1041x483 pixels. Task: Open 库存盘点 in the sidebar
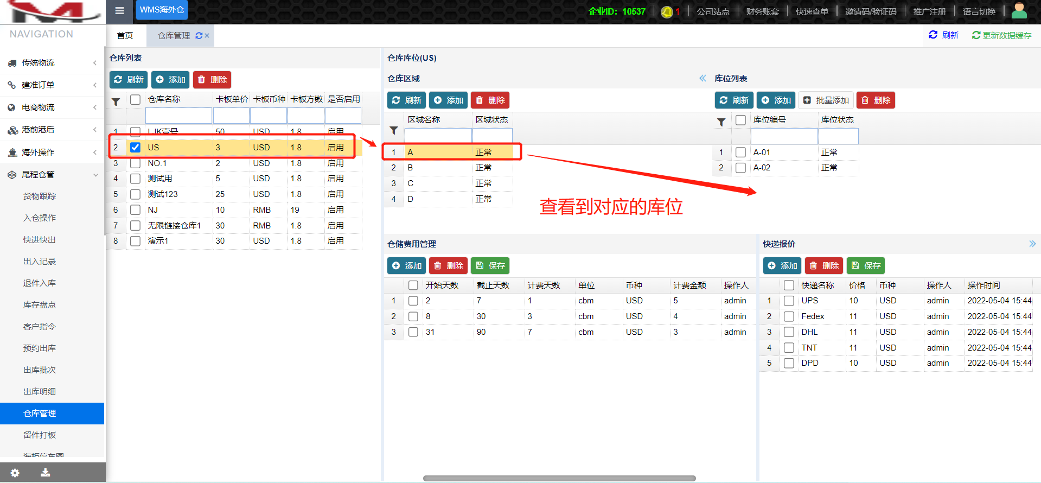tap(40, 305)
